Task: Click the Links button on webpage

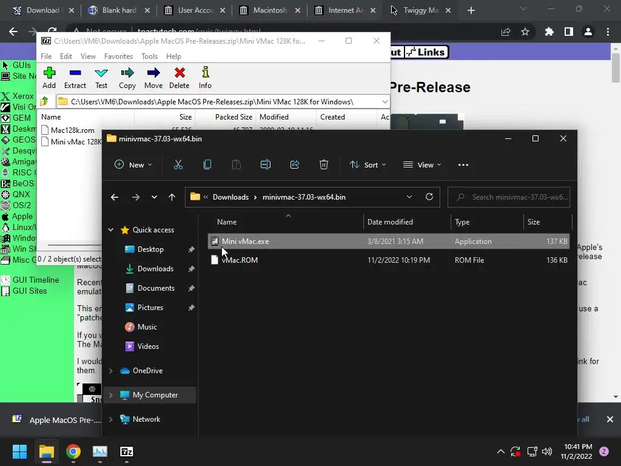Action: [x=426, y=52]
